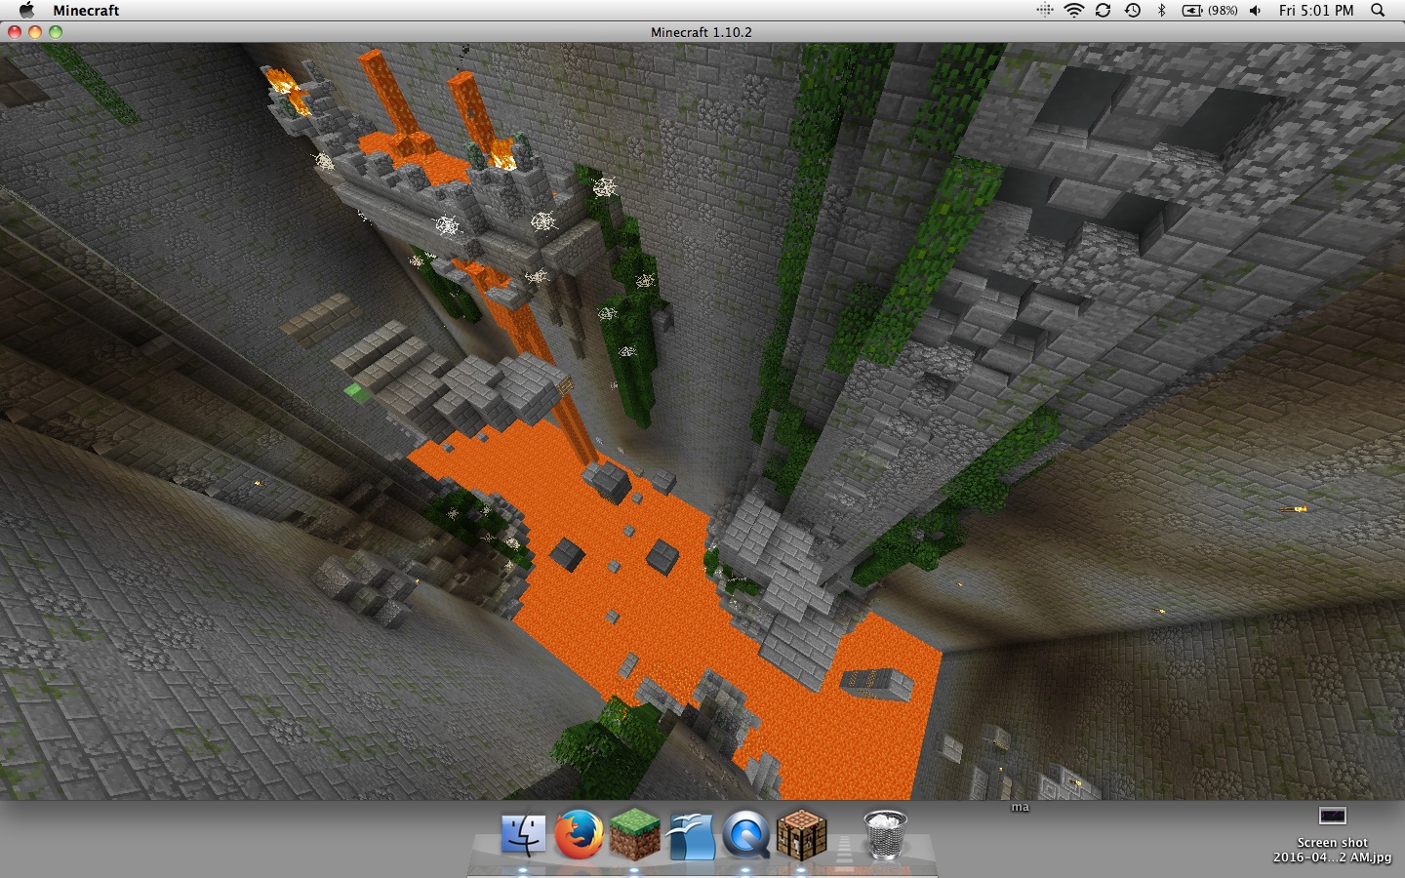The height and width of the screenshot is (878, 1405).
Task: Click the dotted grid menu bar icon
Action: point(1044,10)
